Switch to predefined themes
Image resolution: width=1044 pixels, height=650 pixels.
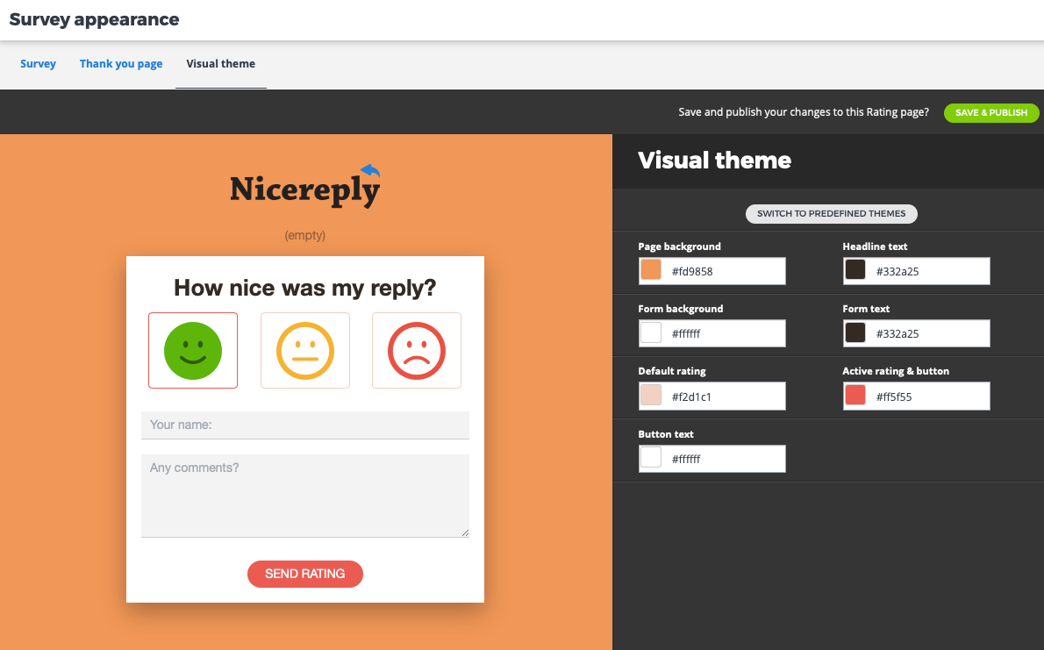click(832, 214)
